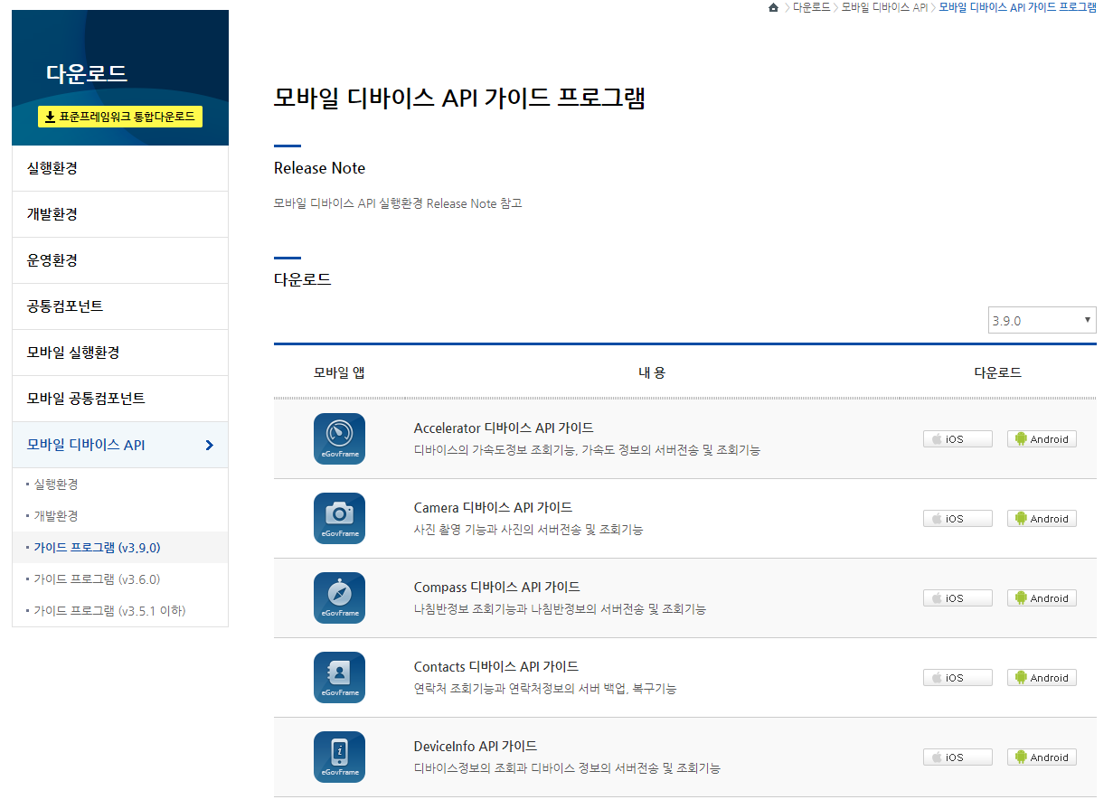Click the DeviceInfo app icon
Viewport: 1113px width, 809px height.
[x=339, y=757]
